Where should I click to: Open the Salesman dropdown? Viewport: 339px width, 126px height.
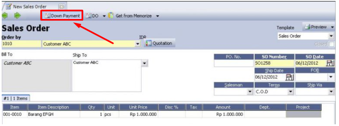250,91
